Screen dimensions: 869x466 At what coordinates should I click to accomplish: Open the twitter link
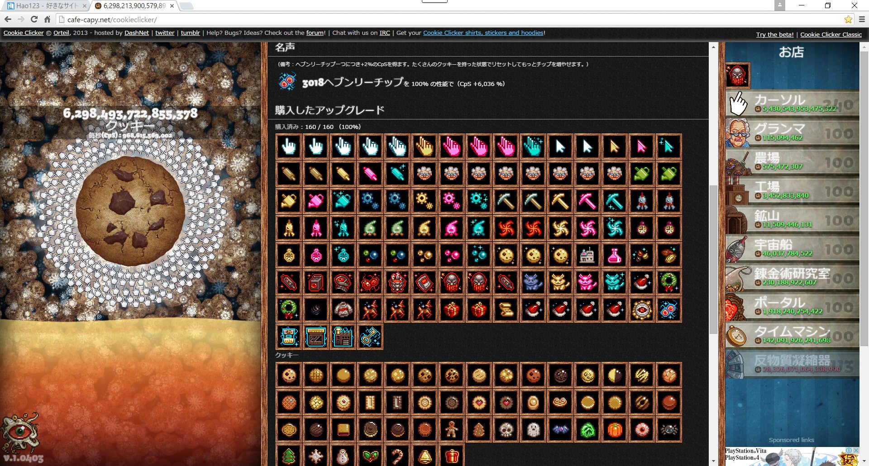165,33
